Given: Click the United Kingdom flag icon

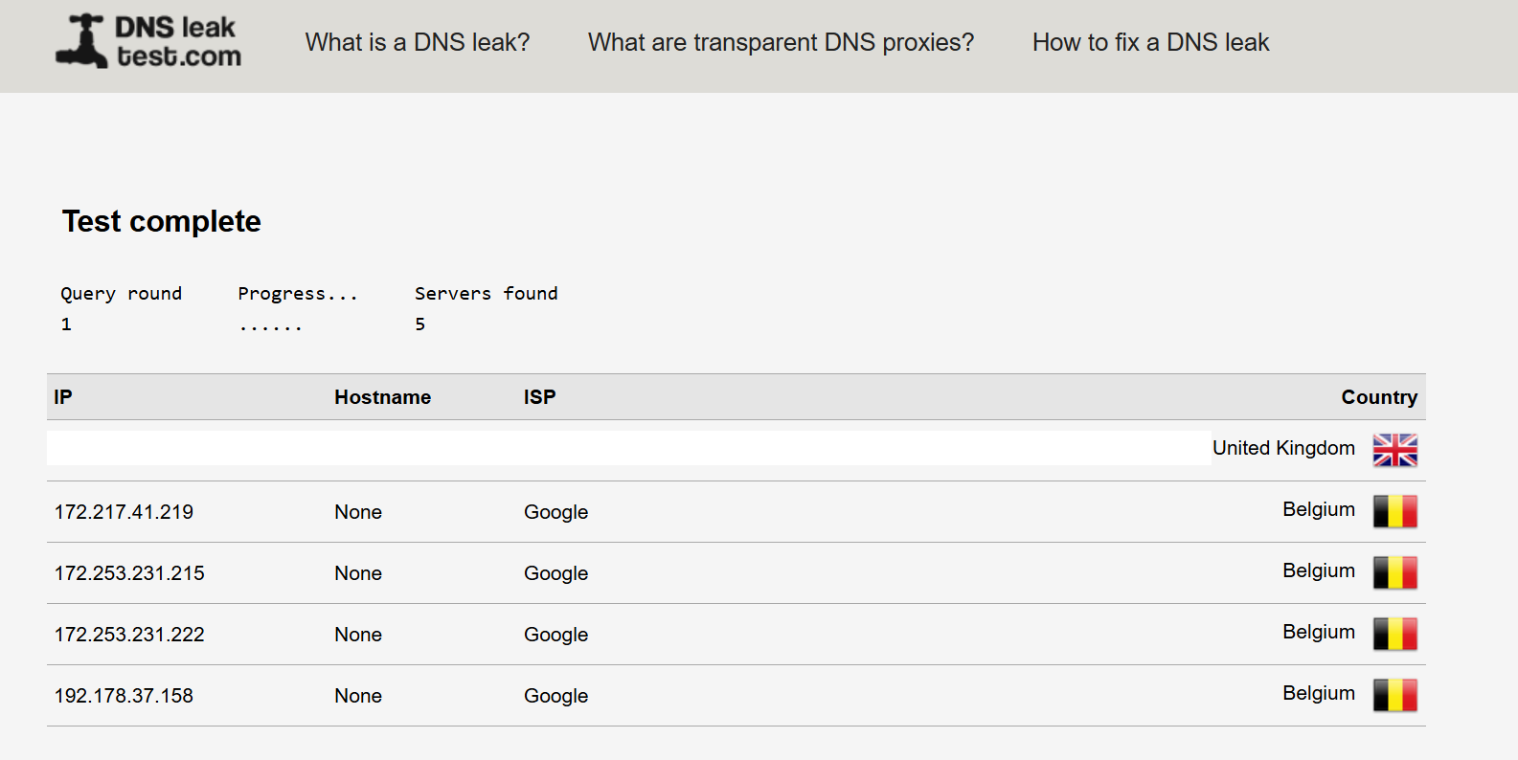Looking at the screenshot, I should (x=1394, y=450).
